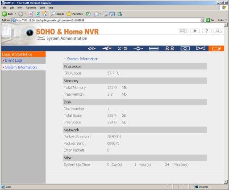This screenshot has height=190, width=229.
Task: Open the disk configuration navigation icon
Action: point(154,48)
